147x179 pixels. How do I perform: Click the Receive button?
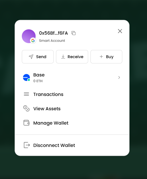coord(72,57)
